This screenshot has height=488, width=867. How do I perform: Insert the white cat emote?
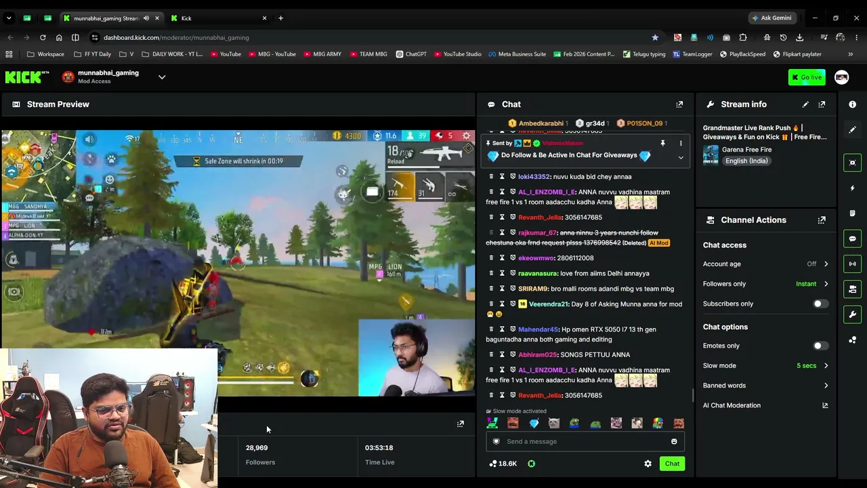pyautogui.click(x=554, y=424)
